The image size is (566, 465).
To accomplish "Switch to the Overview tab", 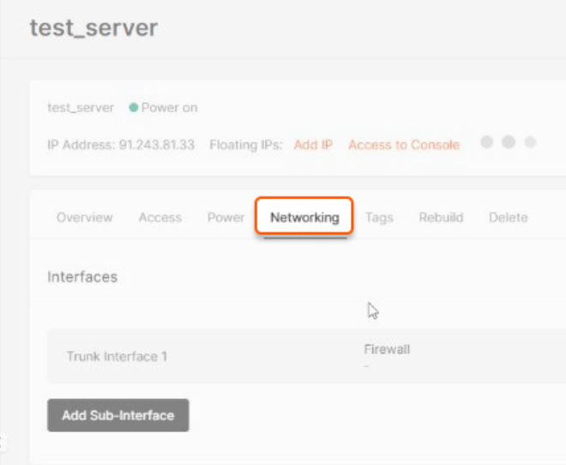I will click(x=85, y=217).
